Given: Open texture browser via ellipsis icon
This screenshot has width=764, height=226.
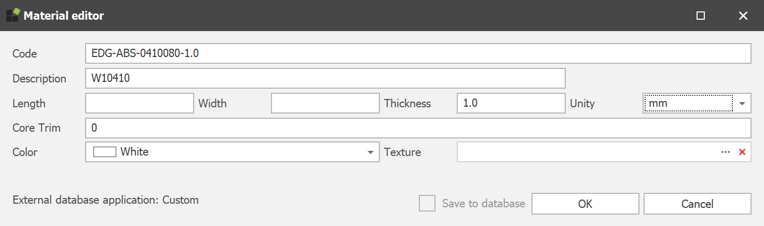Looking at the screenshot, I should click(725, 152).
